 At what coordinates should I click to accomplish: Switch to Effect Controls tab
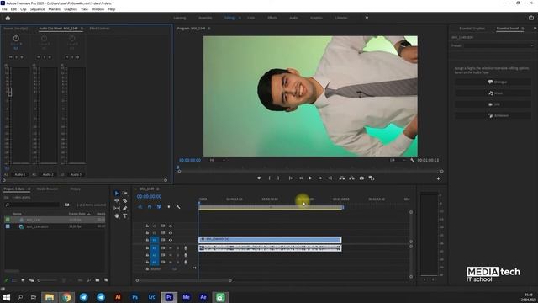(x=99, y=29)
